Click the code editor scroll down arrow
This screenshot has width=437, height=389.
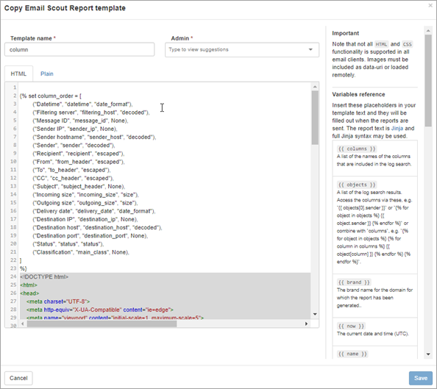tap(315, 314)
